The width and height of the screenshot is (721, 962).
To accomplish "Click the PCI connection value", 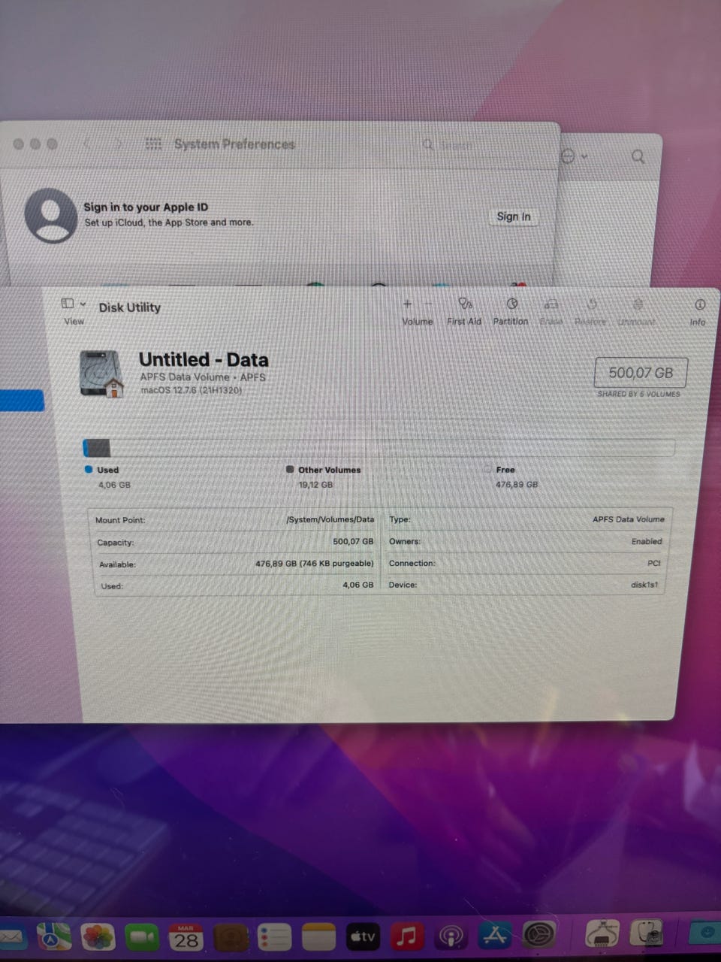I will click(x=654, y=563).
